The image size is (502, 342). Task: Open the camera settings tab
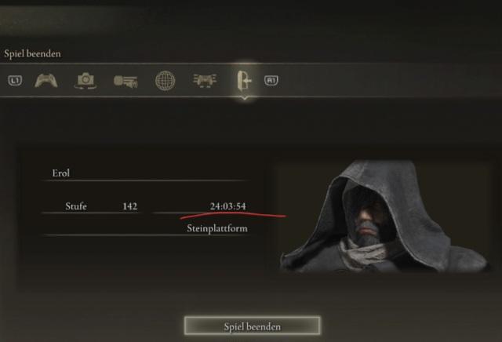(85, 80)
